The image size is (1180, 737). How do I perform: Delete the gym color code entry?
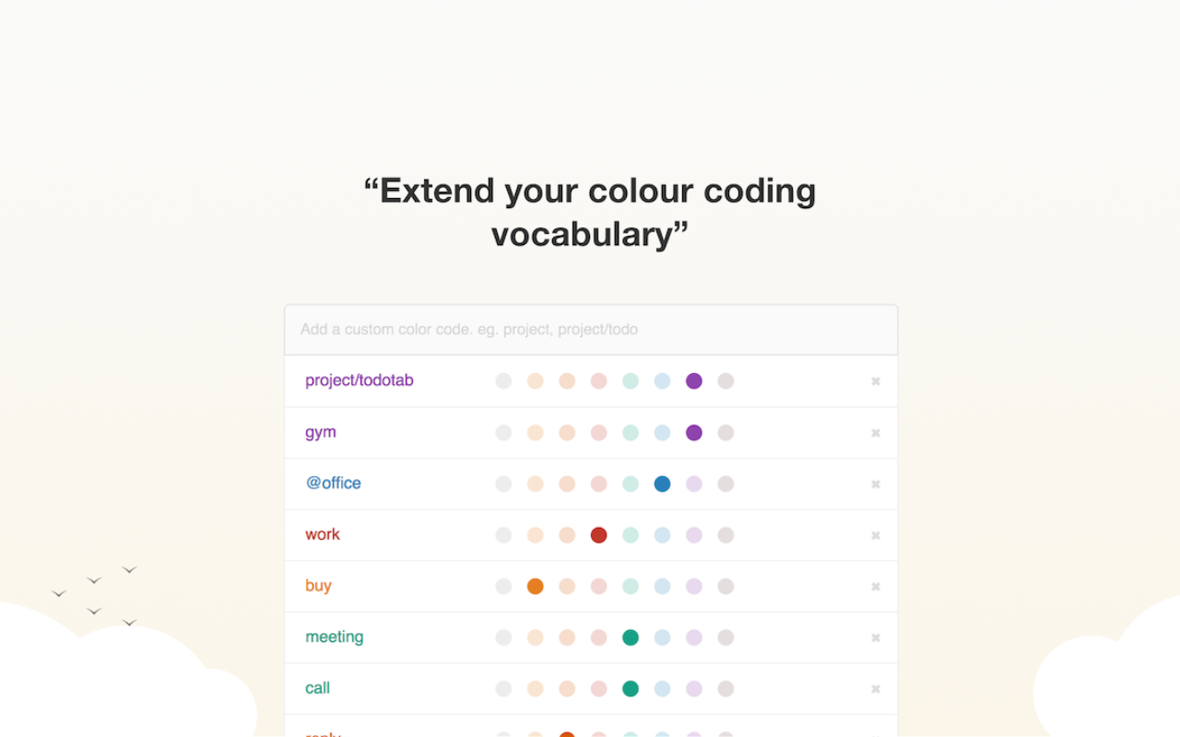click(x=876, y=433)
